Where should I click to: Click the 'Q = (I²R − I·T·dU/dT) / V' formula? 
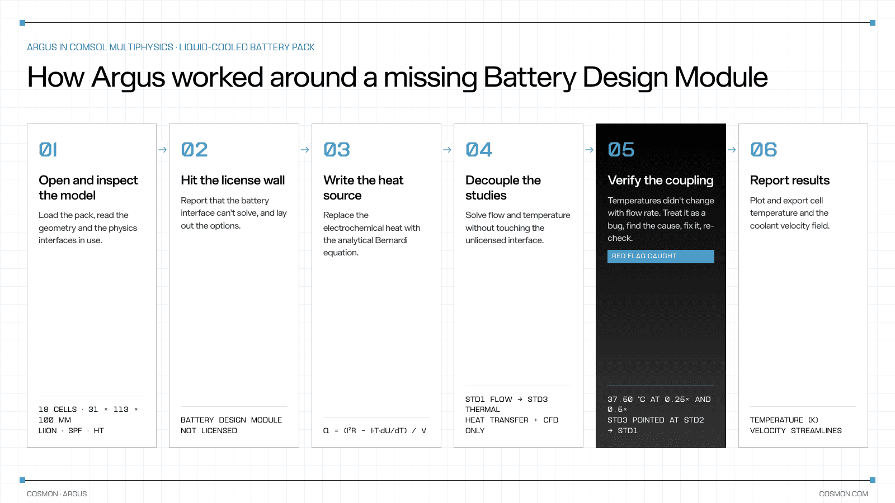point(375,430)
